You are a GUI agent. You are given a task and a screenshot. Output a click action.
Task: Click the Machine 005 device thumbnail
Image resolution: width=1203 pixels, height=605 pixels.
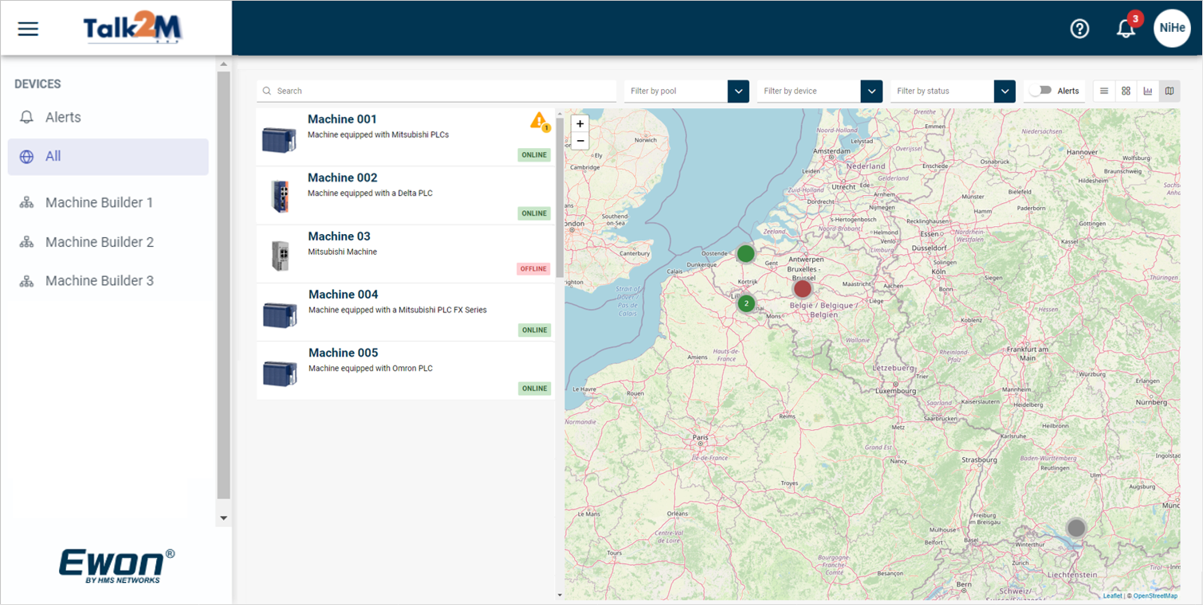pyautogui.click(x=280, y=373)
